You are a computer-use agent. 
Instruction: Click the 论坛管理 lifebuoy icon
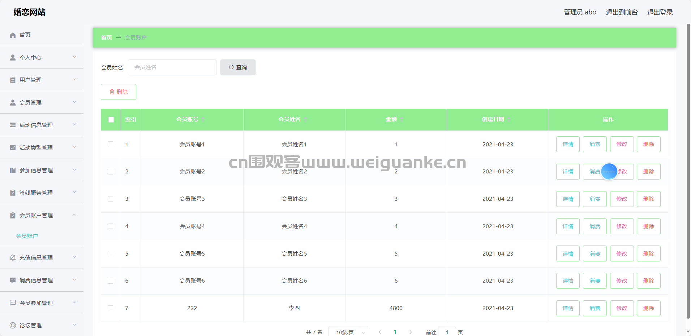pos(13,325)
